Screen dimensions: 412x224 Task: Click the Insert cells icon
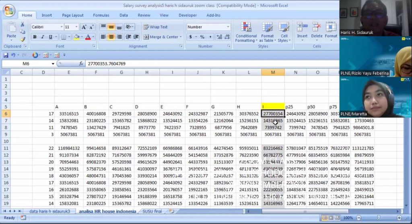(302, 30)
